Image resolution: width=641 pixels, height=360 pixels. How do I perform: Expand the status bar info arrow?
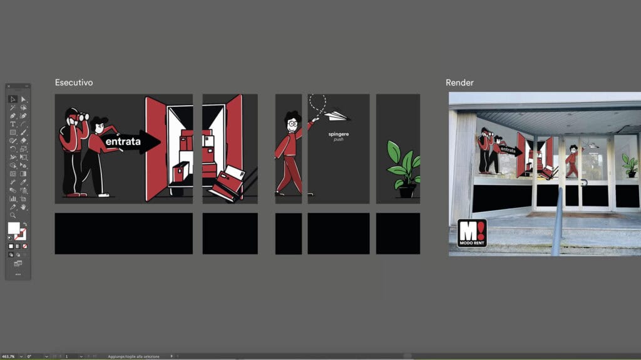pyautogui.click(x=172, y=356)
